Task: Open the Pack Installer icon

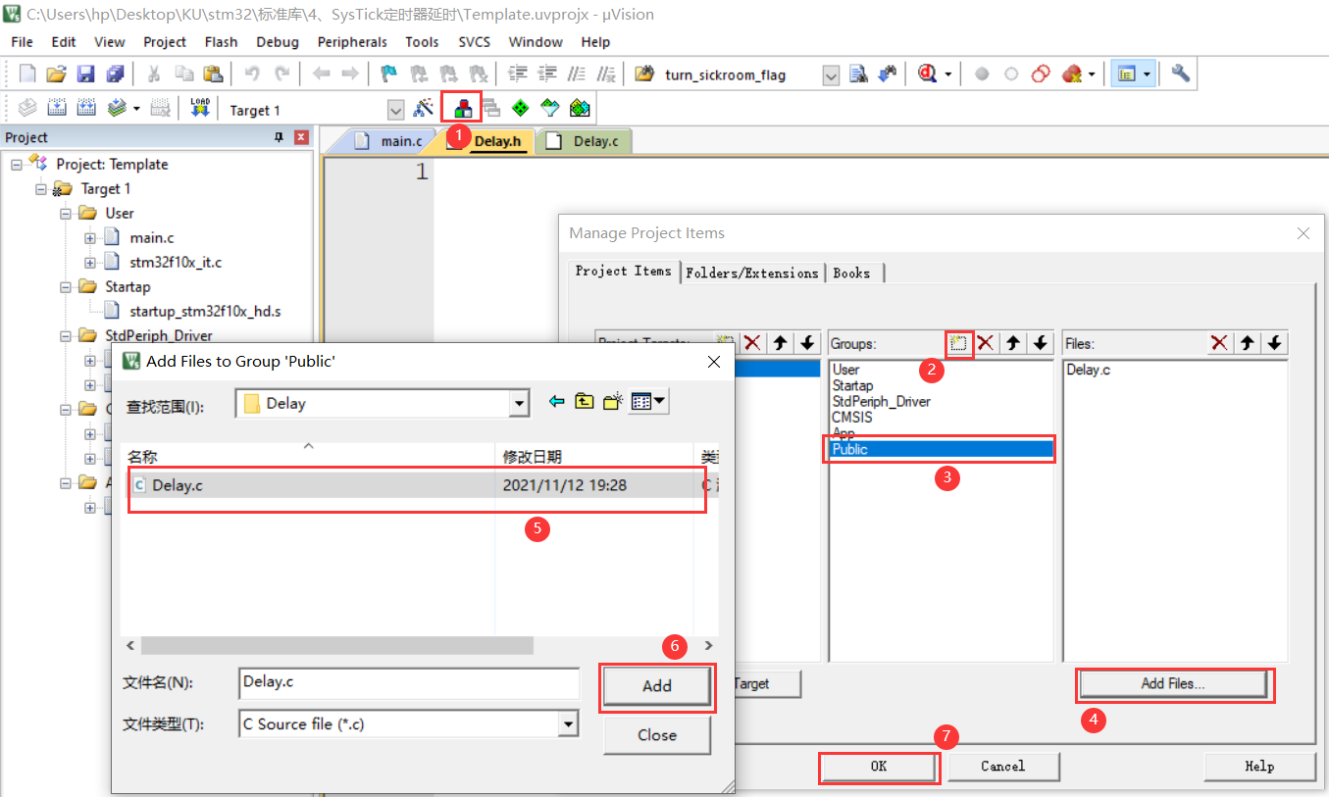Action: point(580,109)
